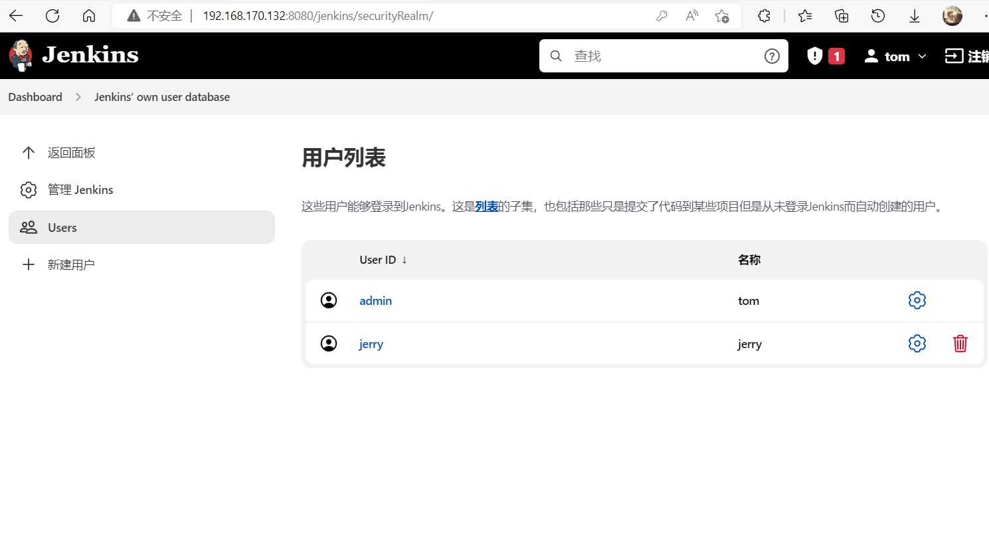Click the not-secure warning icon in the address bar
This screenshot has width=989, height=550.
click(x=134, y=16)
